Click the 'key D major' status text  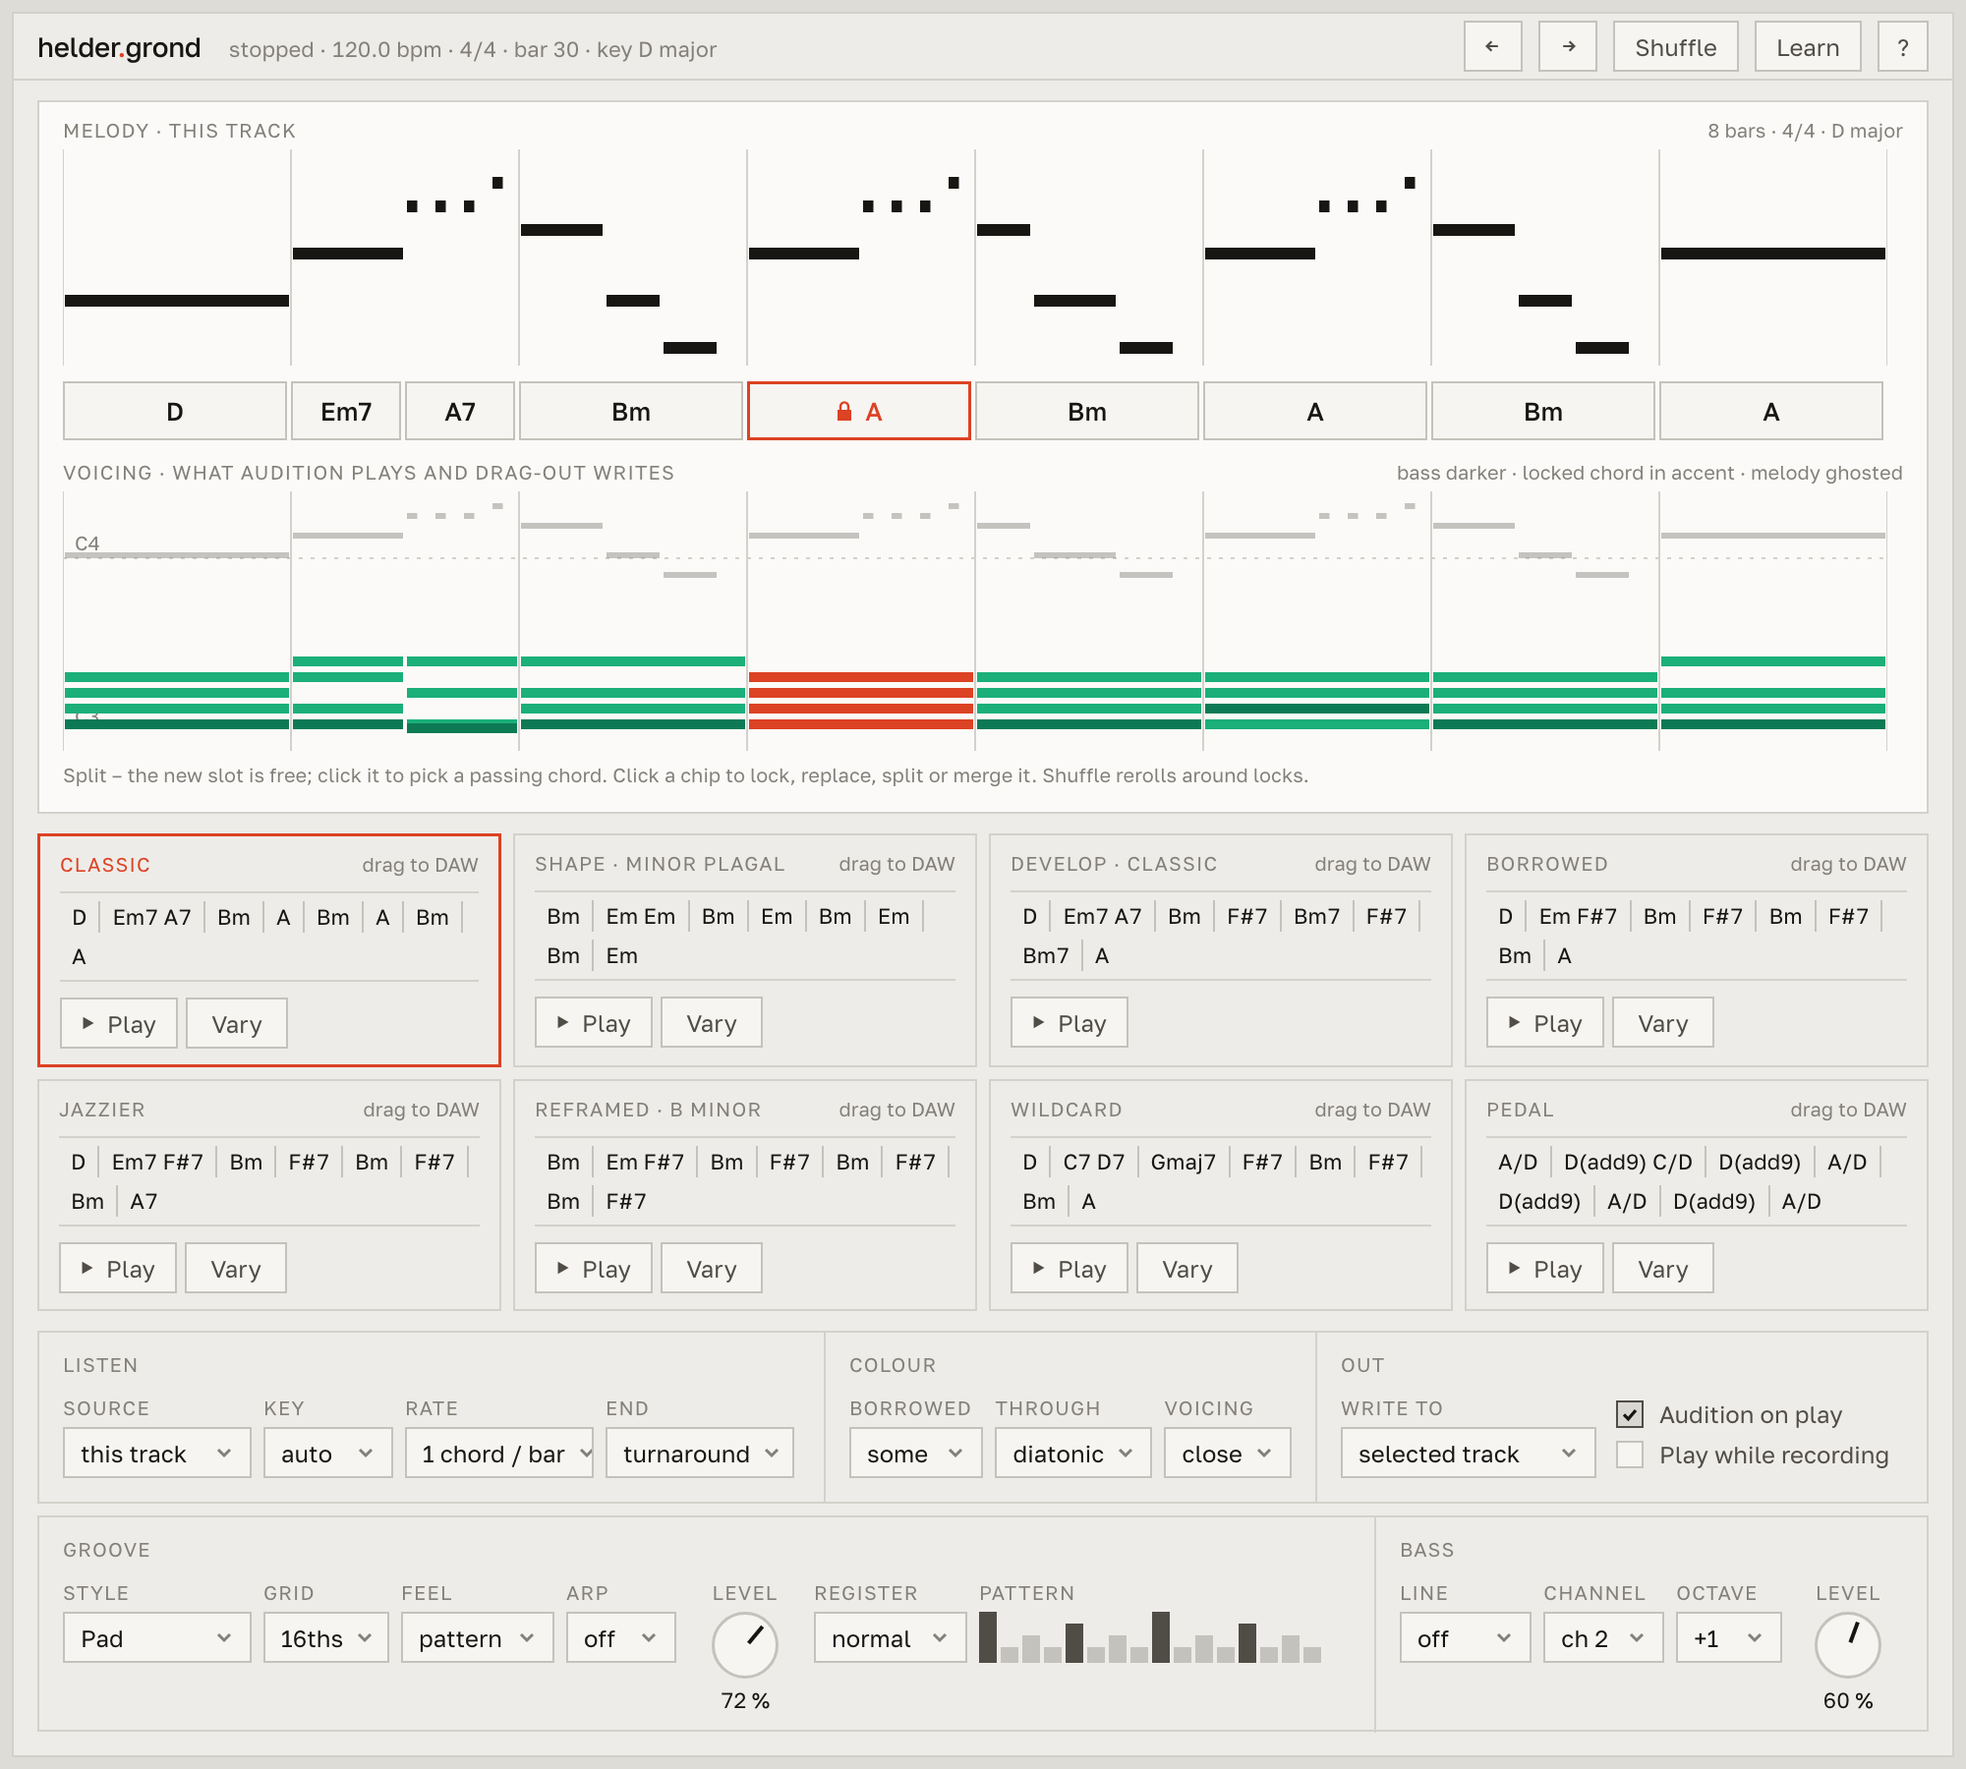click(657, 49)
